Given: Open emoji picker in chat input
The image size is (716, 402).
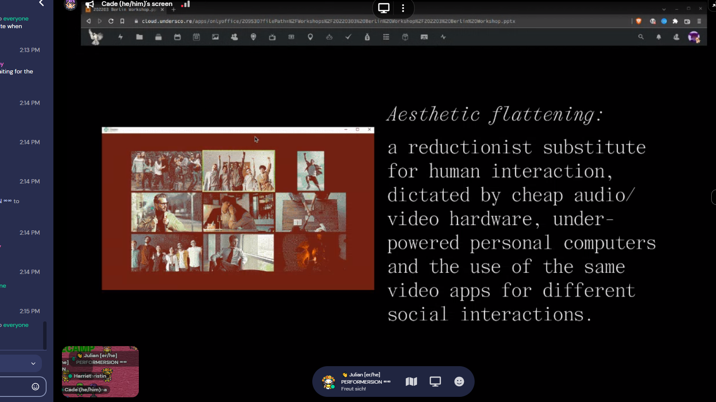Looking at the screenshot, I should tap(35, 387).
